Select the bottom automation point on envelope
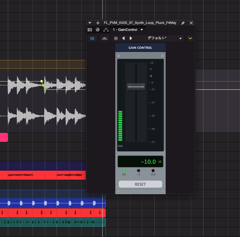This screenshot has width=240, height=237. 45,89
